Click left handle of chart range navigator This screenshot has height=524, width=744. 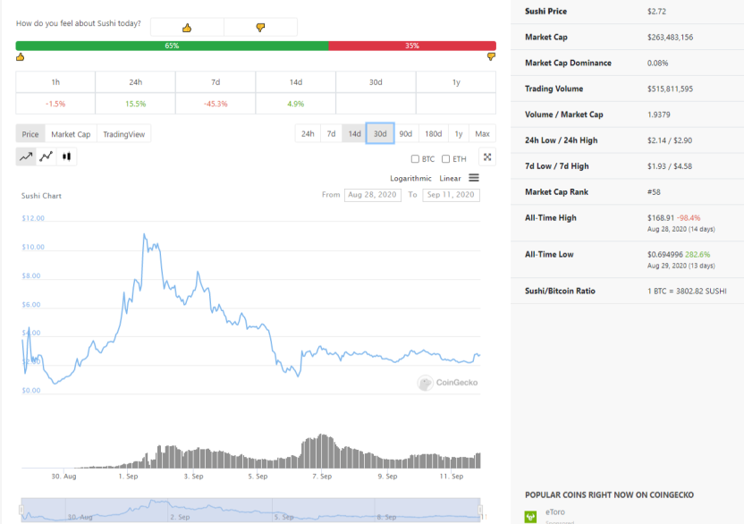click(x=21, y=511)
